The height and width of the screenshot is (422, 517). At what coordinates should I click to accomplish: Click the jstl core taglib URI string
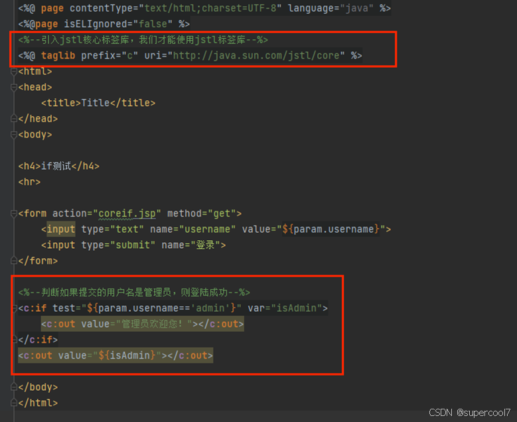point(256,55)
